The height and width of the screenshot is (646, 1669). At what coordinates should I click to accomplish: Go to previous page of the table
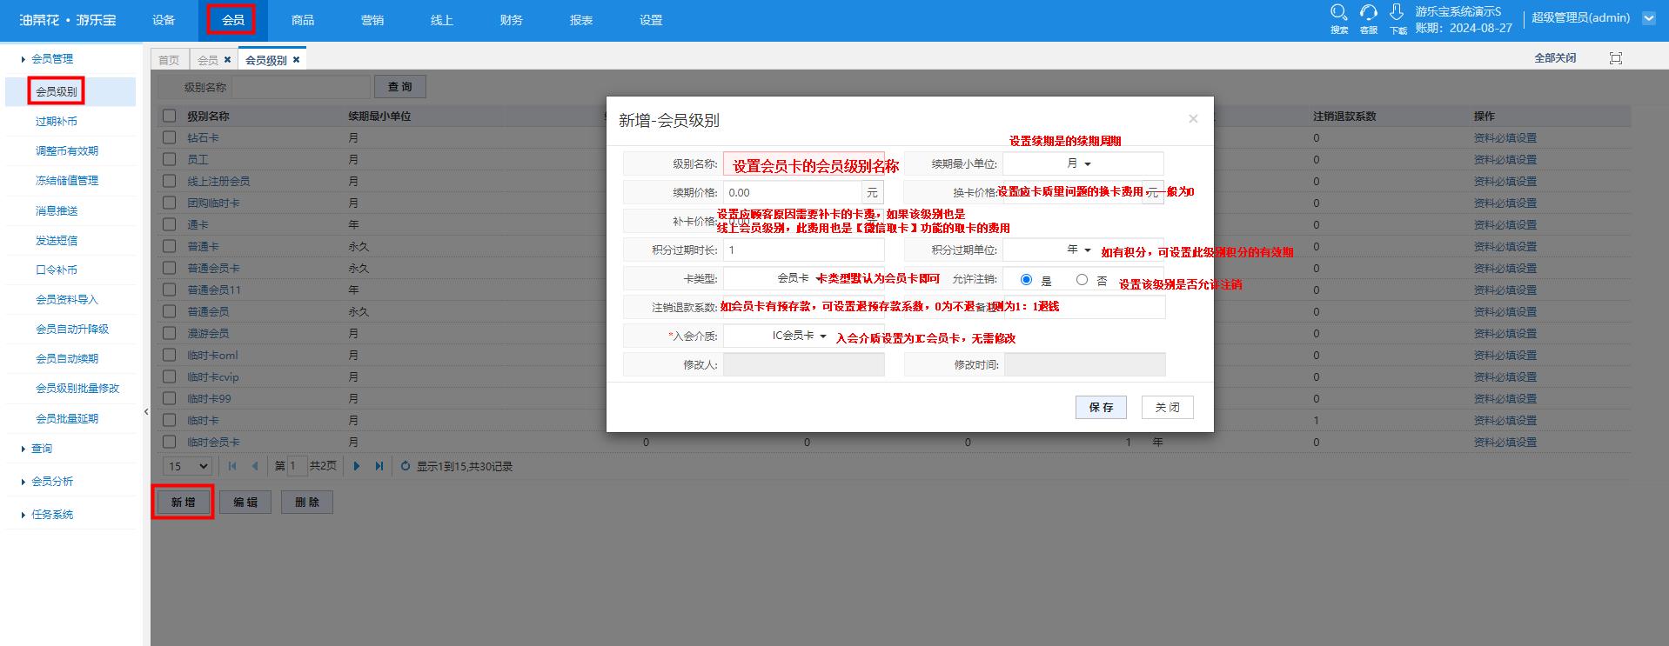(x=255, y=466)
